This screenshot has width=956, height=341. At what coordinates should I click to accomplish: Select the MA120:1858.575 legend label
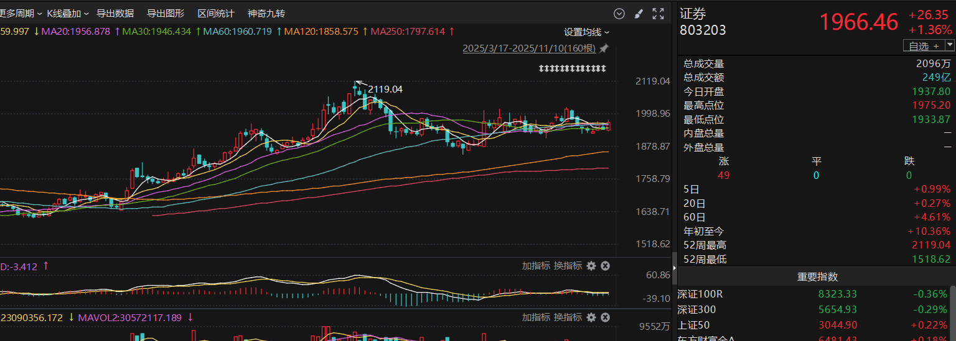(321, 31)
